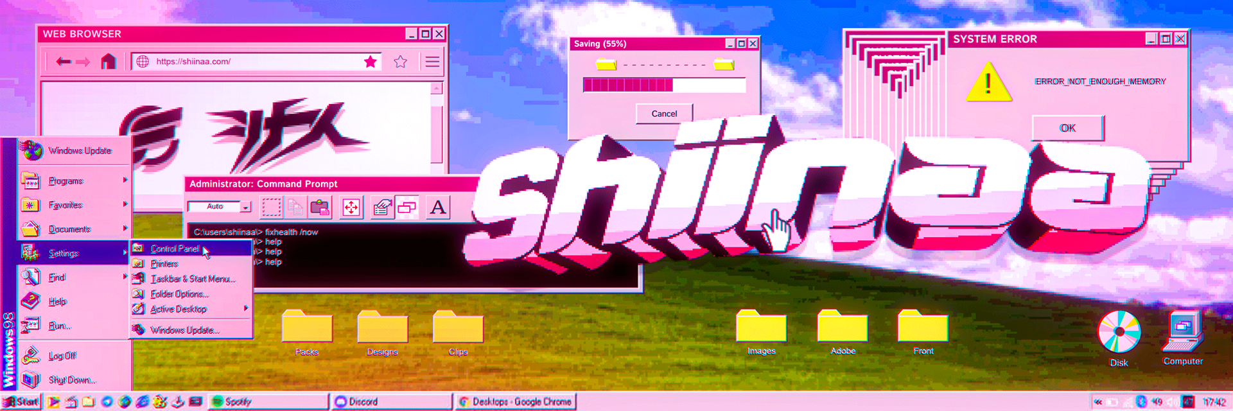Open the browser hamburger menu
The height and width of the screenshot is (411, 1233).
point(432,62)
